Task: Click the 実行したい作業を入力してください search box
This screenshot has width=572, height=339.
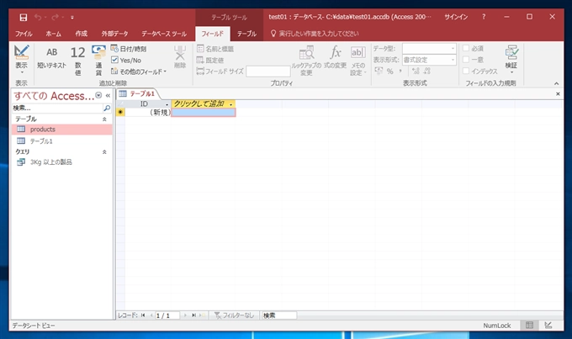Action: (x=319, y=34)
